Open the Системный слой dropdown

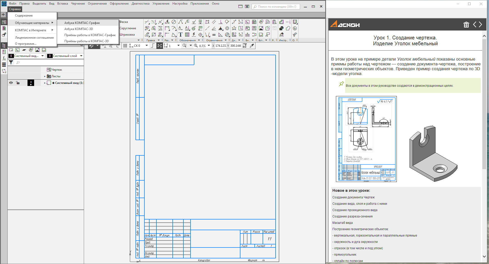81,56
